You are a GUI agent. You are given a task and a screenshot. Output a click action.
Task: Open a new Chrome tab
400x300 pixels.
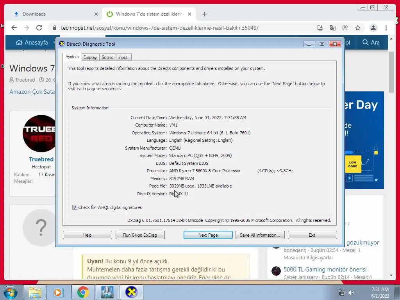coord(204,14)
